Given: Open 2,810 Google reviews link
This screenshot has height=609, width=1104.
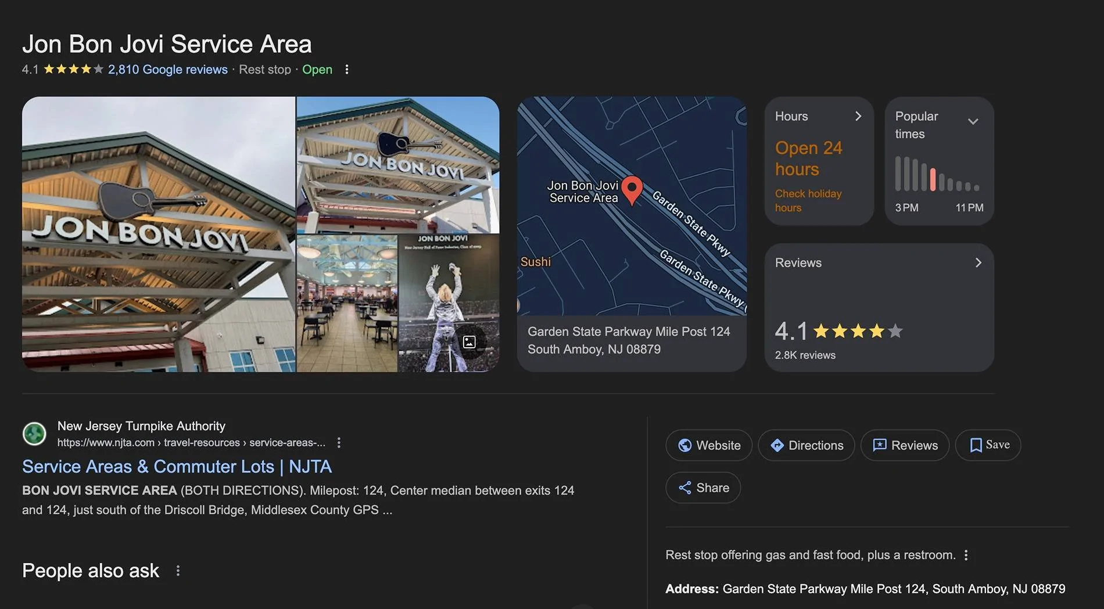Looking at the screenshot, I should click(x=168, y=70).
